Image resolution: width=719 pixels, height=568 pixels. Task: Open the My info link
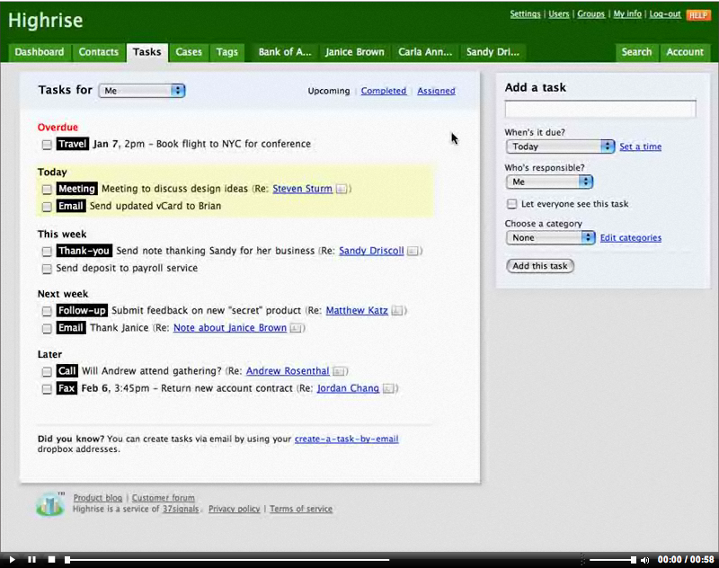click(627, 13)
